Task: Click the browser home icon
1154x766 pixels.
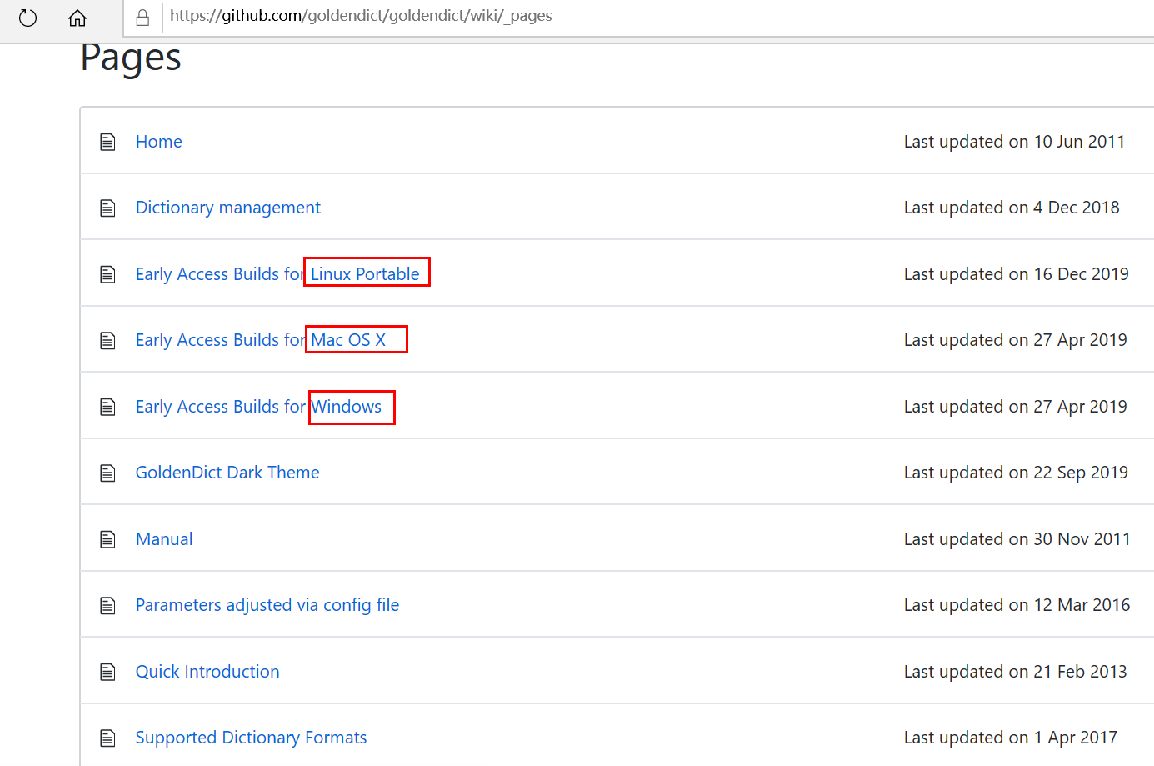Action: pyautogui.click(x=77, y=18)
